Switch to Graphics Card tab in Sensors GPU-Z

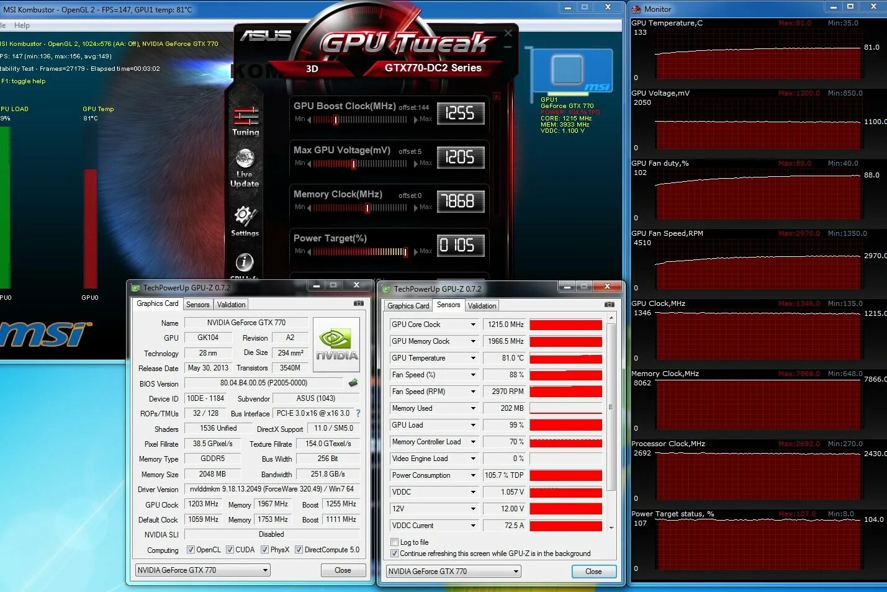[408, 306]
